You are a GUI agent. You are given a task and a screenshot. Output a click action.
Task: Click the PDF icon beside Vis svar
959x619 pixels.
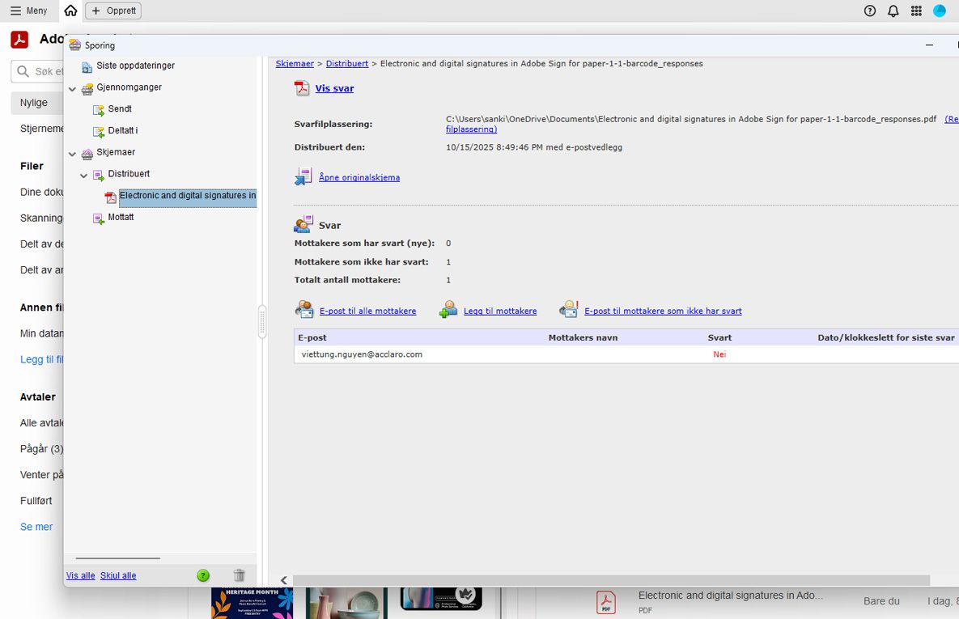[x=302, y=88]
